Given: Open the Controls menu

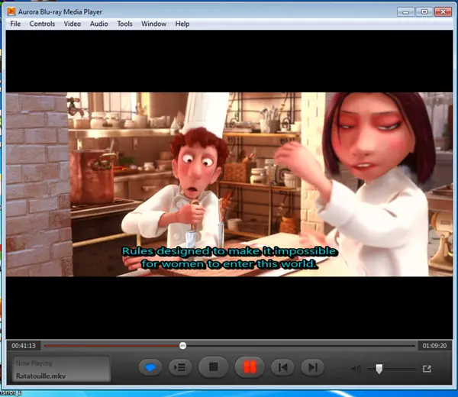Looking at the screenshot, I should 42,24.
